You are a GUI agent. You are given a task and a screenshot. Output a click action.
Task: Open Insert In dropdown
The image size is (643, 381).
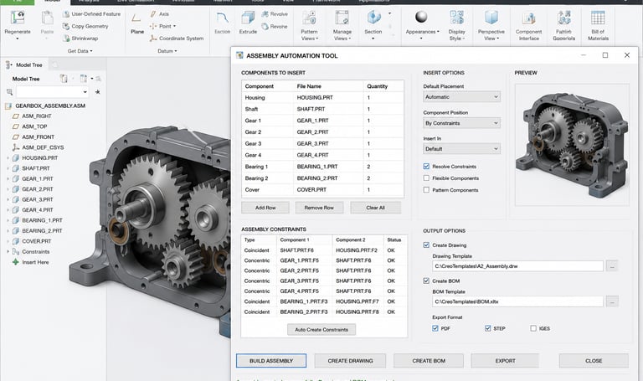pos(462,149)
